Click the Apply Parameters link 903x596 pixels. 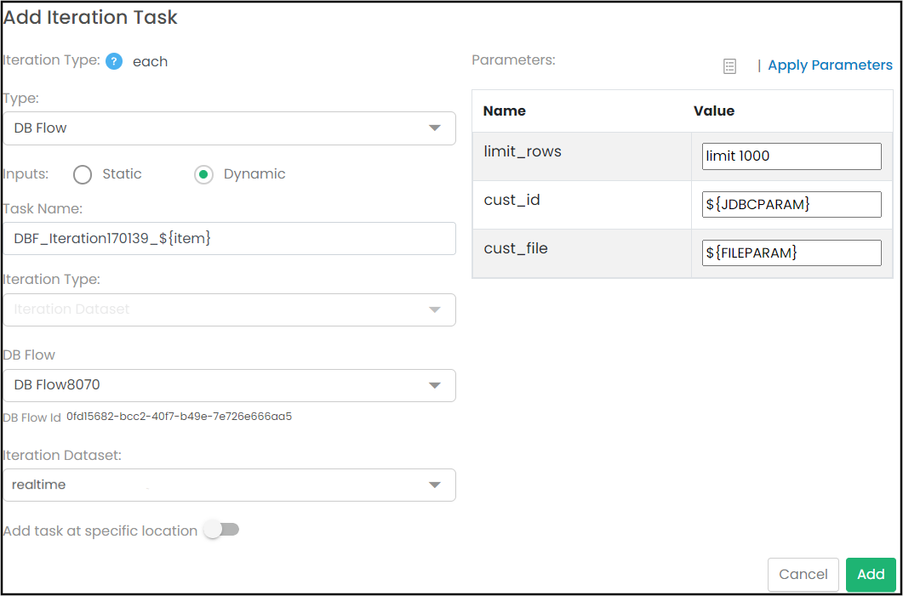click(x=831, y=65)
